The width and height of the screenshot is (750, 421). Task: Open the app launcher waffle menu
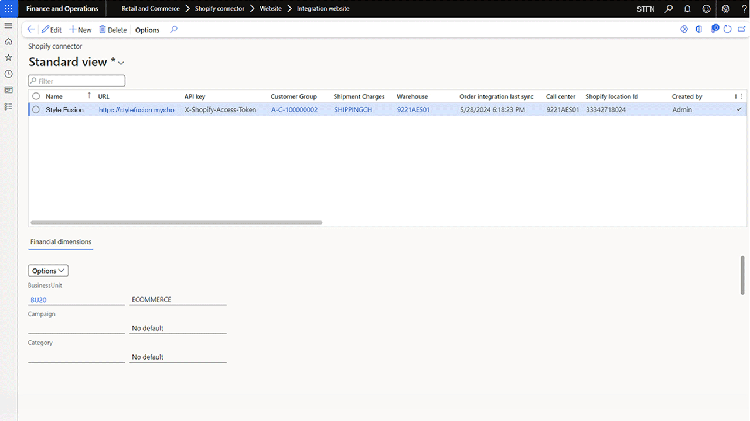click(8, 9)
